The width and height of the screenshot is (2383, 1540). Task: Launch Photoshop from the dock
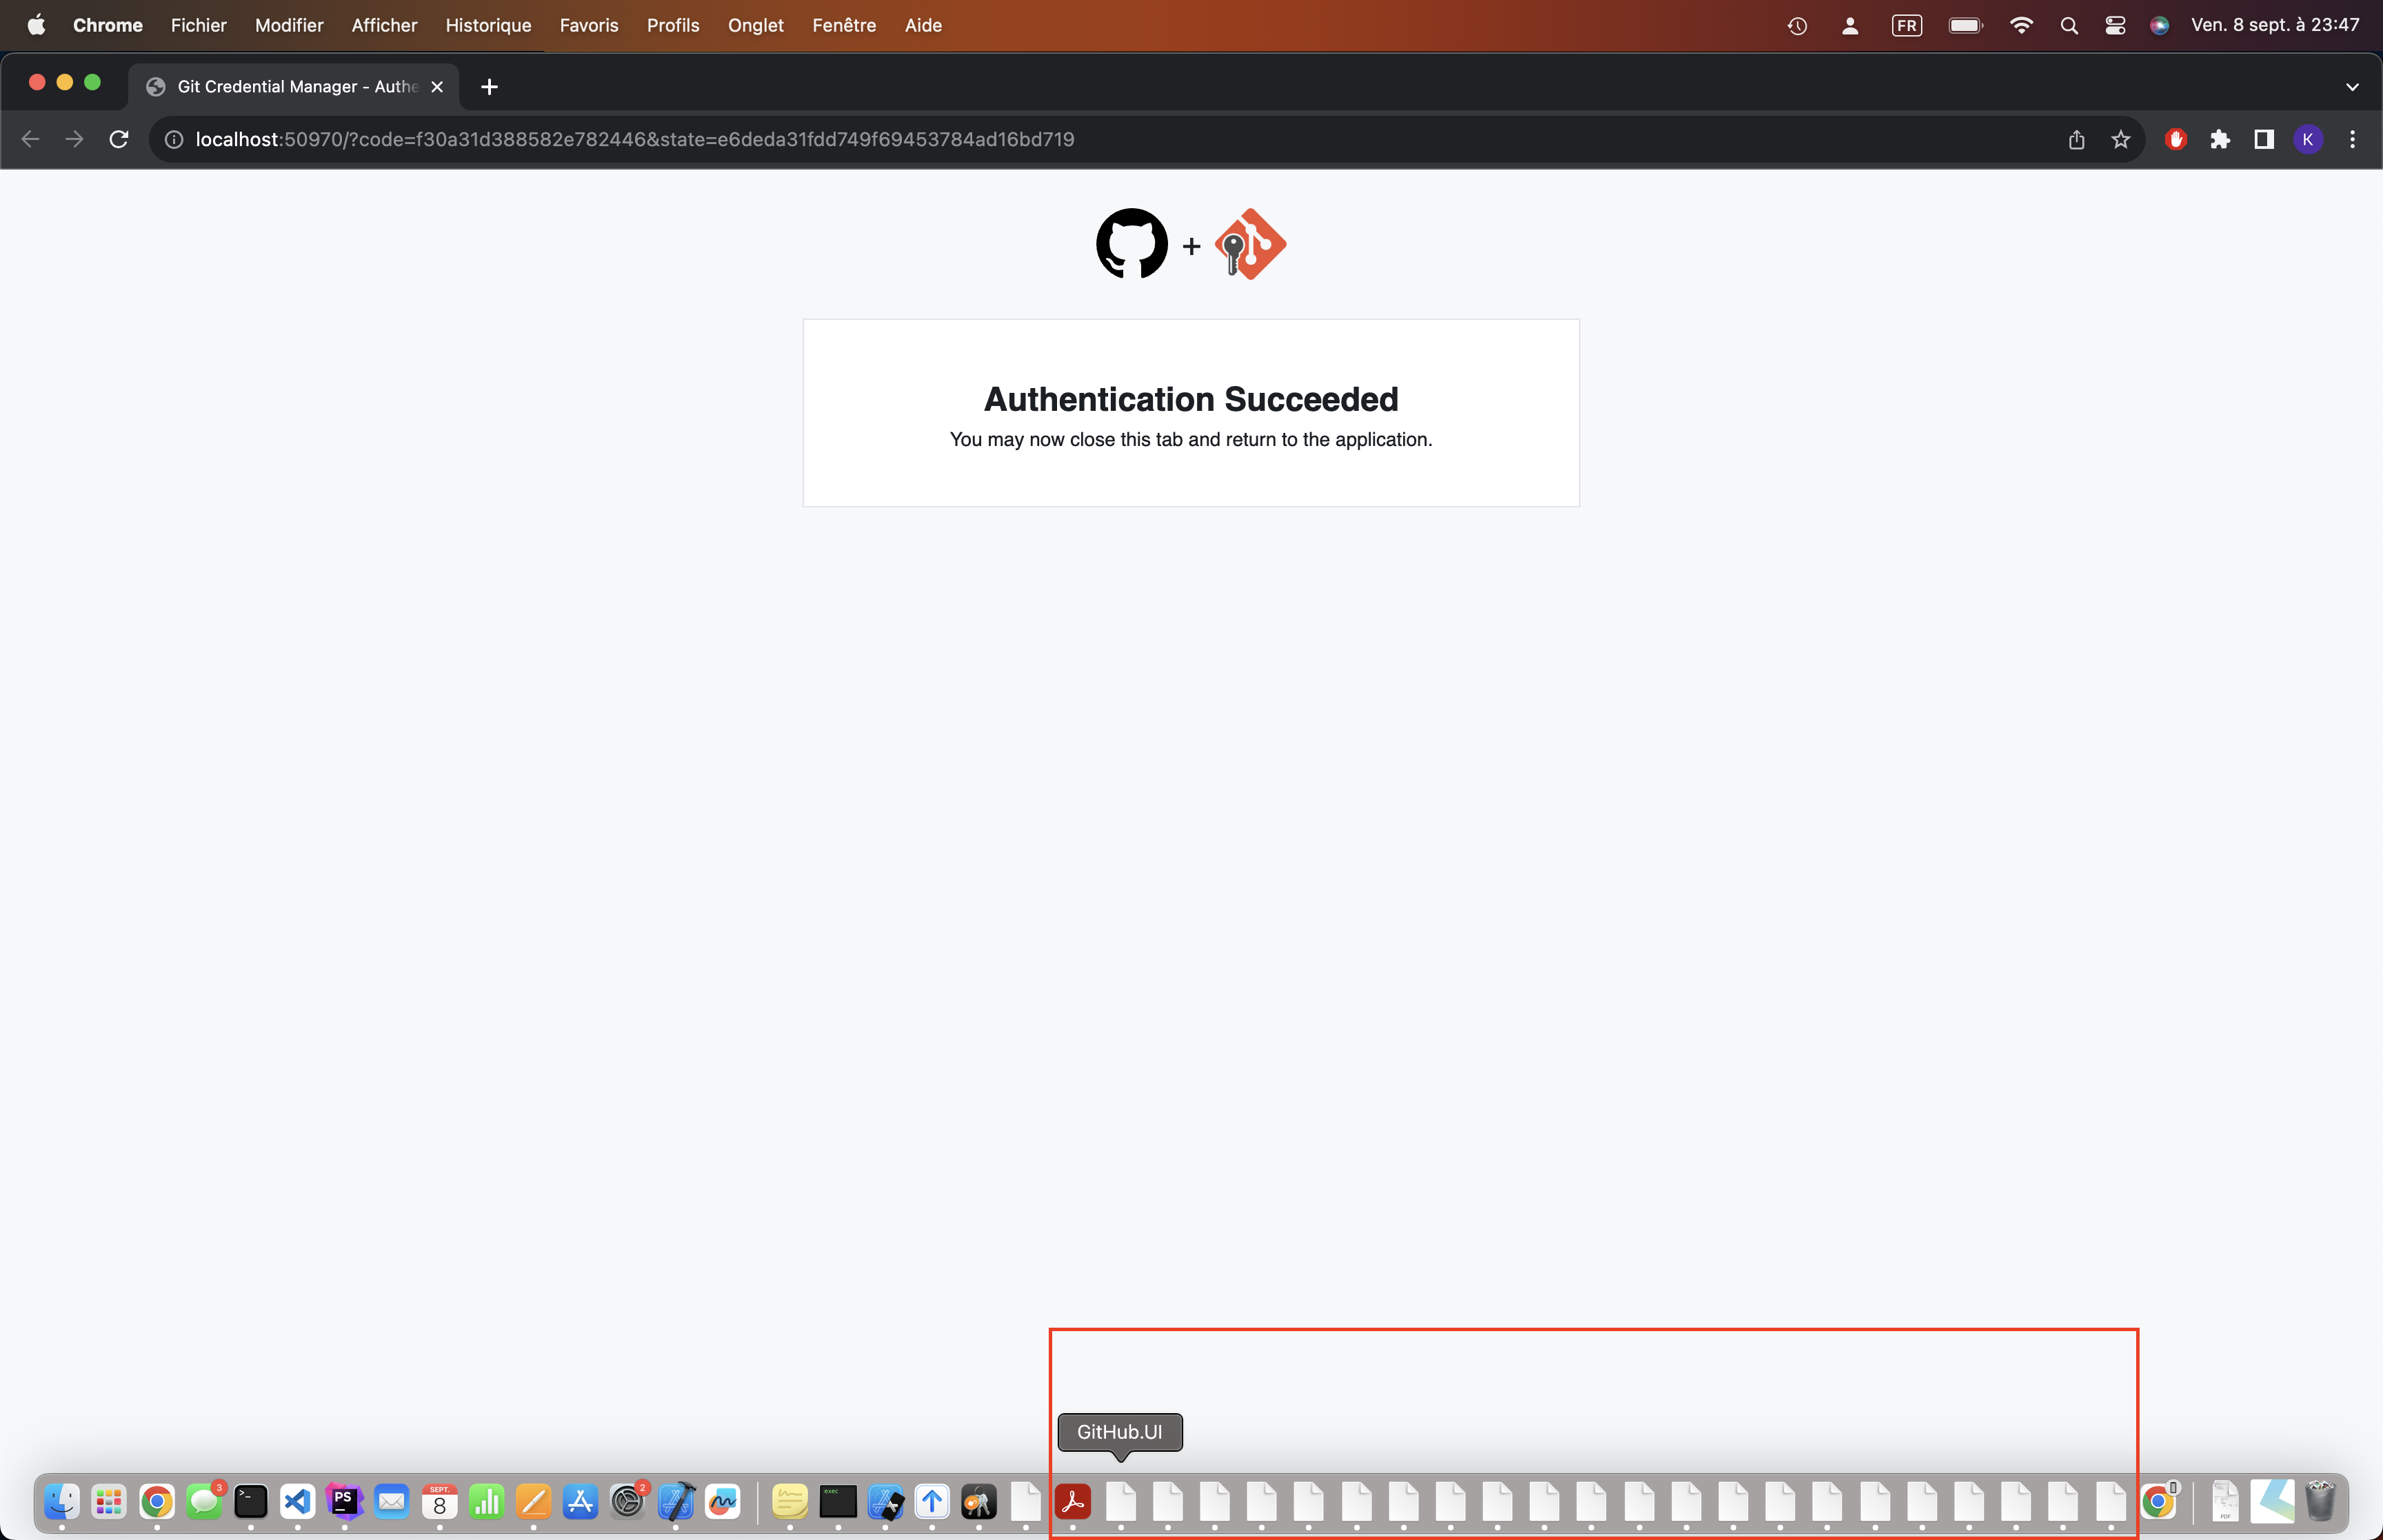pyautogui.click(x=344, y=1502)
